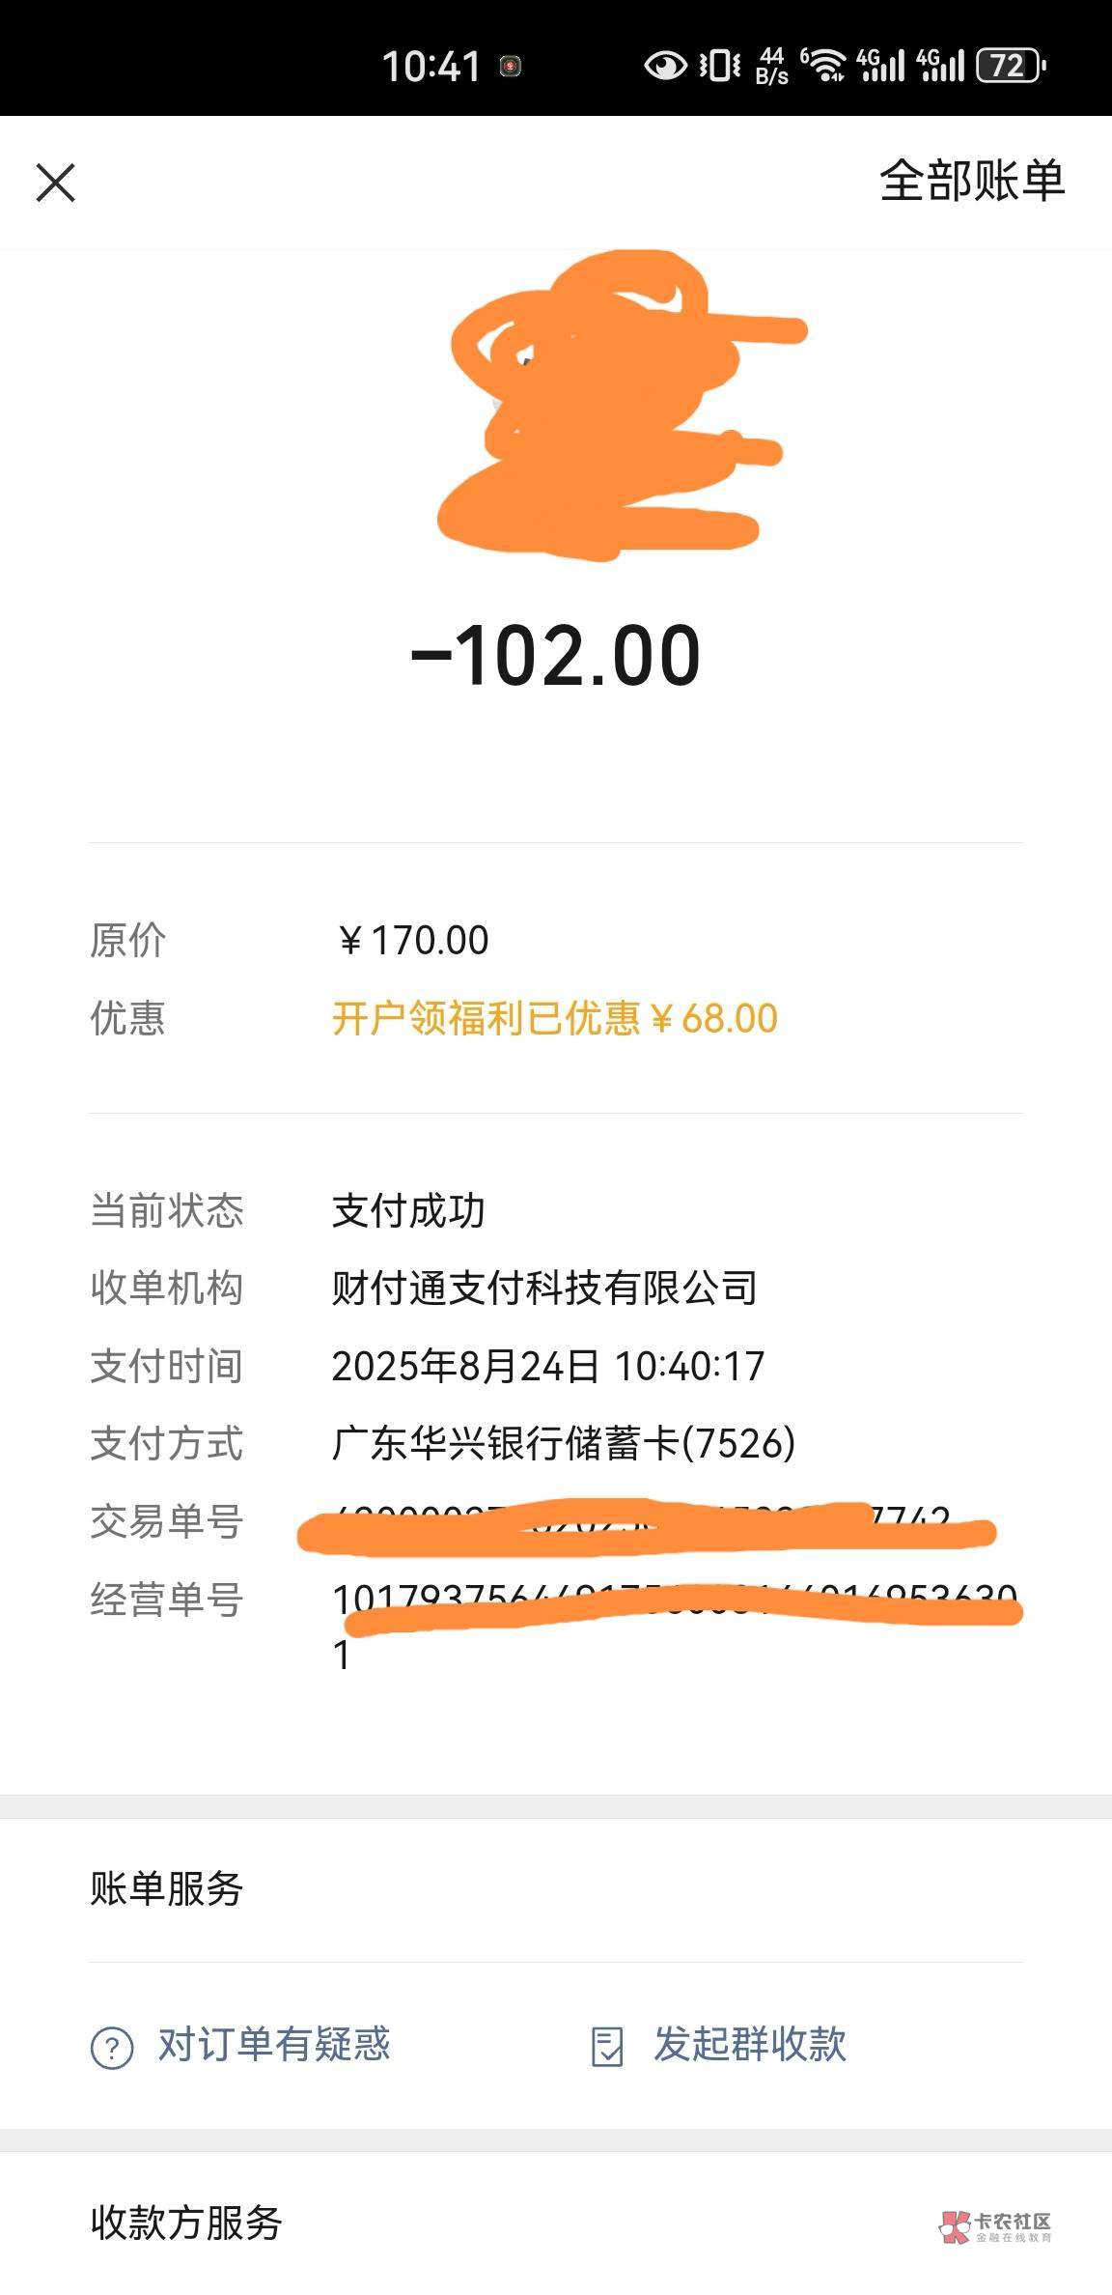
Task: Tap the 收款方服务 section header
Action: [185, 2223]
